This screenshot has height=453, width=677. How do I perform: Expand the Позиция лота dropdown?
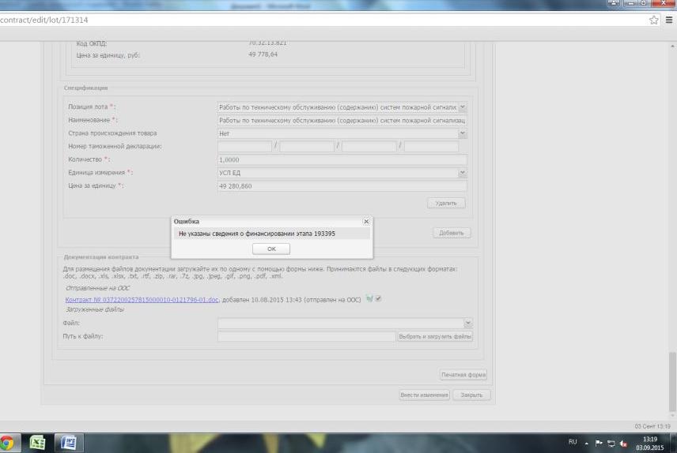(463, 107)
